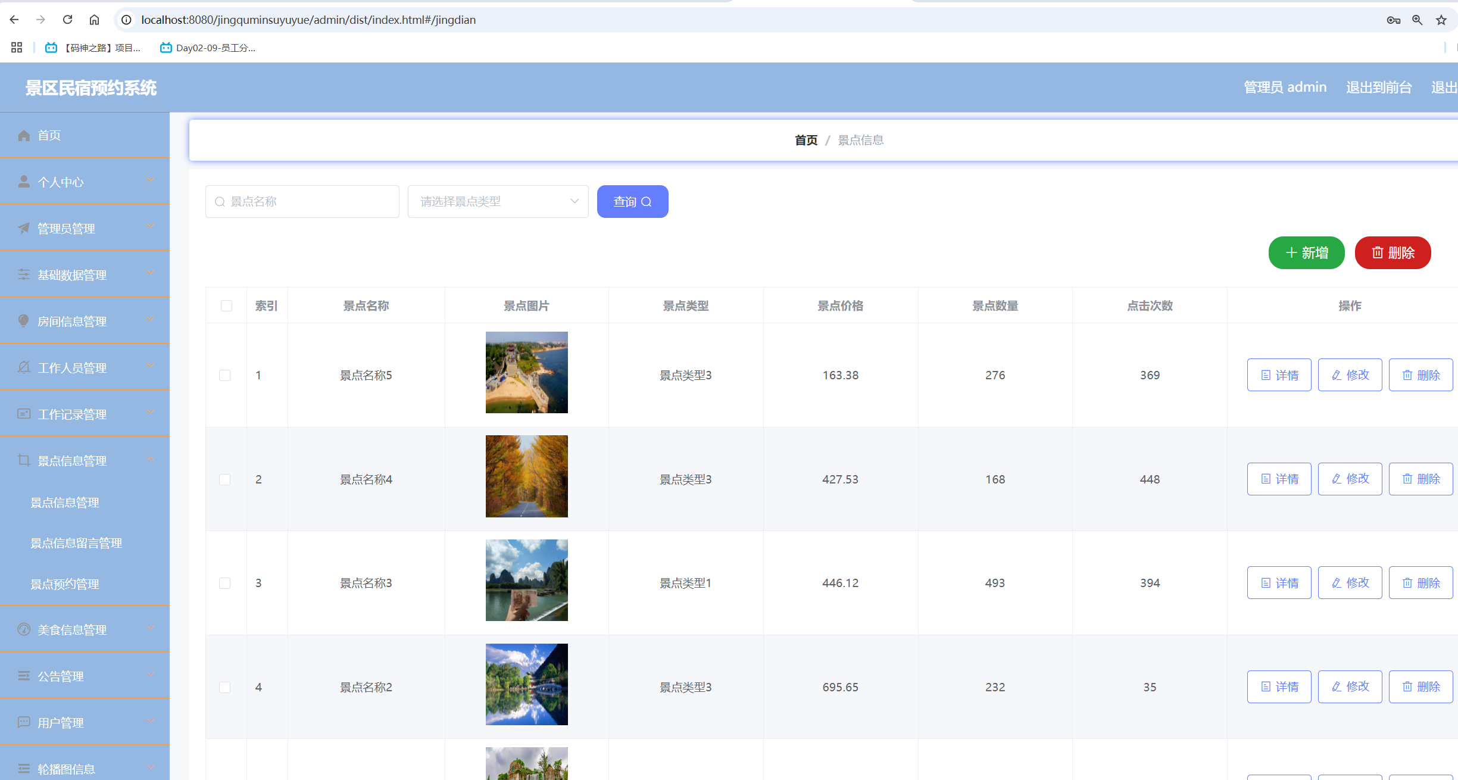Click 管理员 admin in the header
The image size is (1458, 780).
point(1285,88)
